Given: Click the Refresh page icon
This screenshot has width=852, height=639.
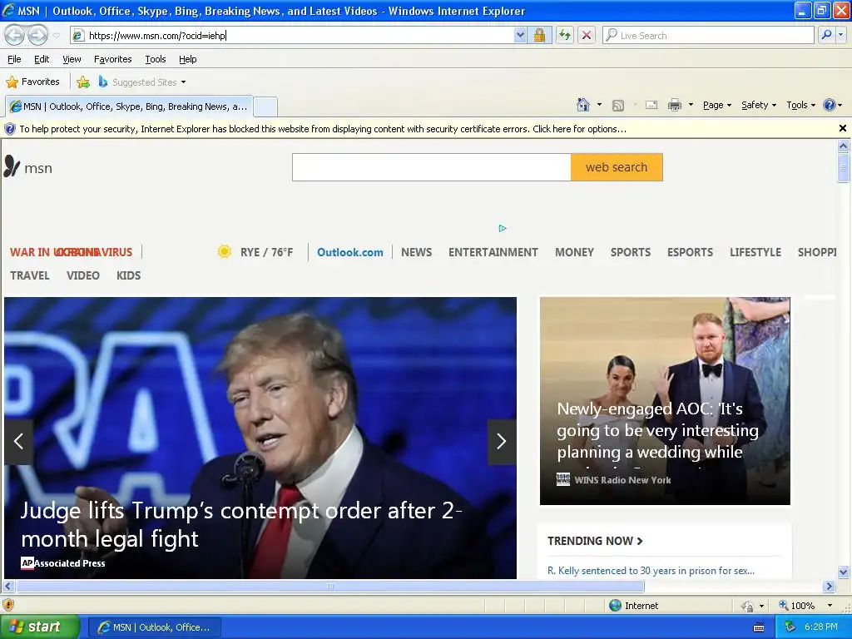Looking at the screenshot, I should click(565, 35).
